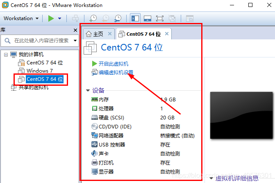Click the 网络适配器 device label
This screenshot has width=275, height=183.
click(x=111, y=135)
